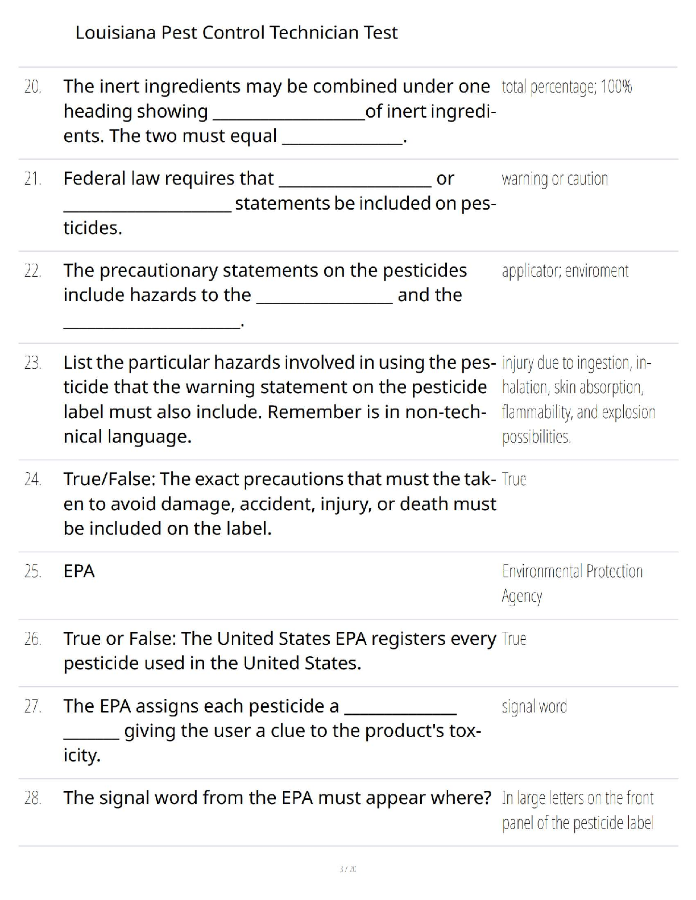Screen dimensions: 696x900
Task: Click the blank after 'heading showing'
Action: coord(288,114)
